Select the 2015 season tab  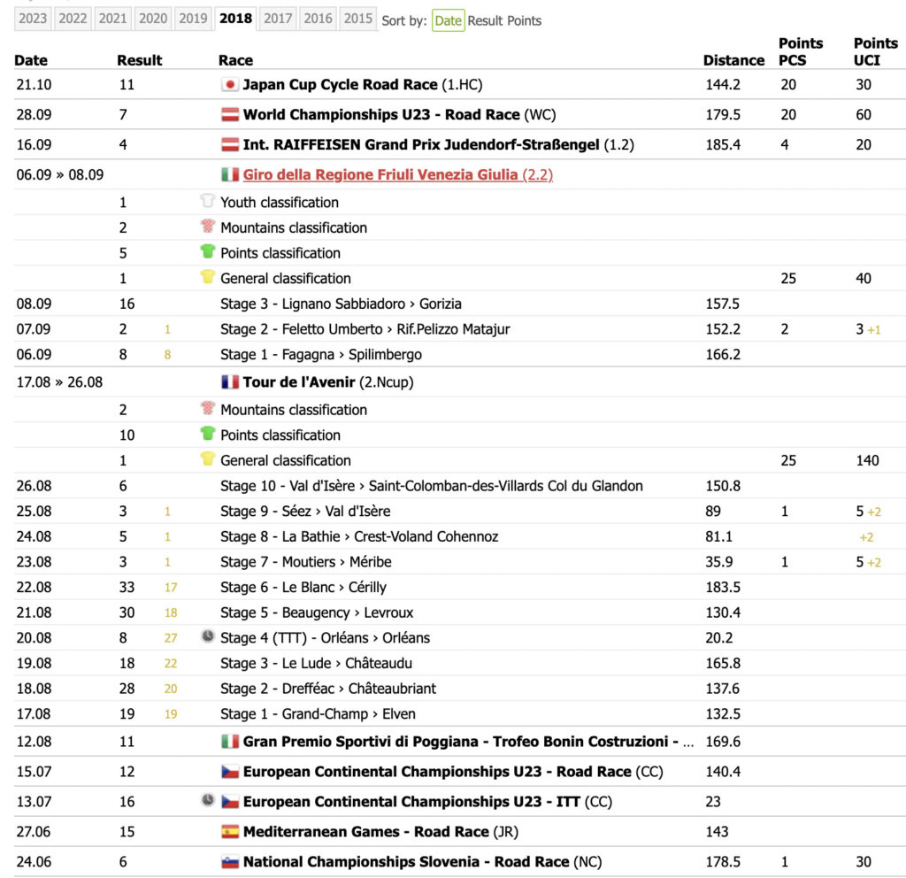[358, 19]
